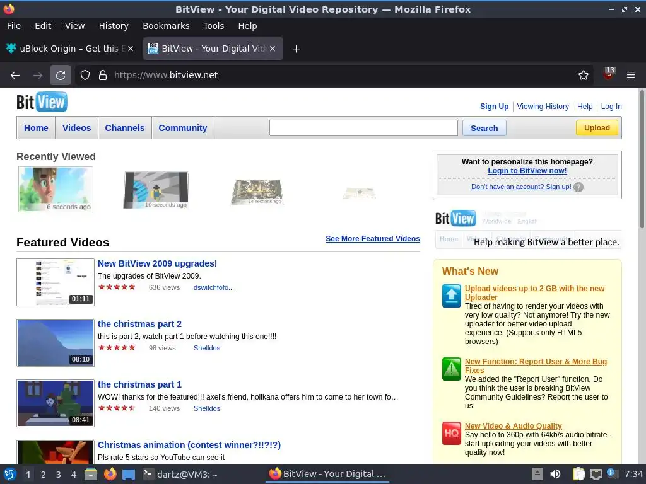Open the tracking protection shield icon
Screen dimensions: 646x484
[x=85, y=76]
